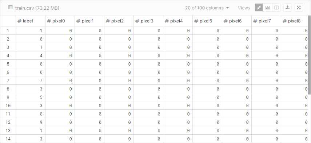
Task: Click the train.csv file title
Action: [37, 8]
